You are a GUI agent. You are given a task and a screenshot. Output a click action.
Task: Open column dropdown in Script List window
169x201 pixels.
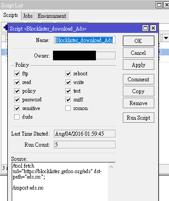coord(166,38)
